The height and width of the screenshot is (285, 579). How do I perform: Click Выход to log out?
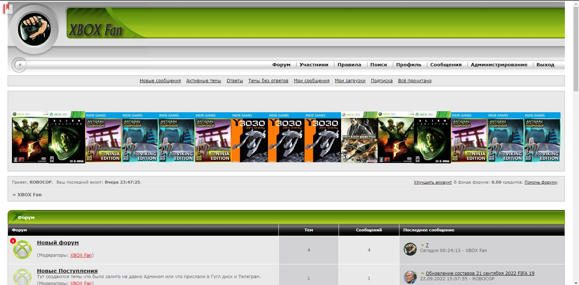click(545, 65)
